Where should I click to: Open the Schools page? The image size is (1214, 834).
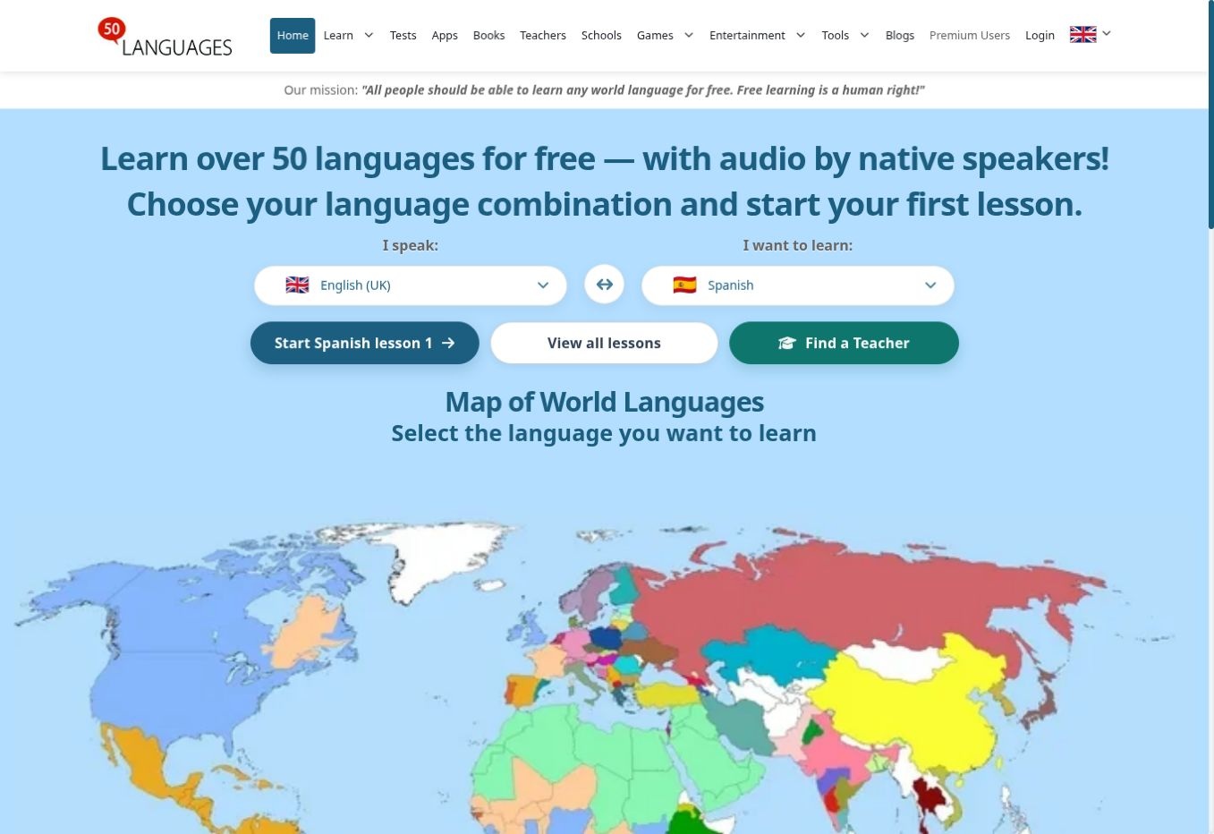pos(601,36)
